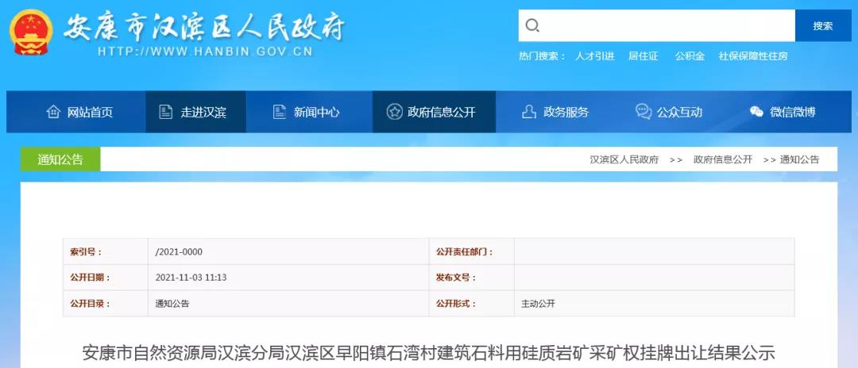Click the gear icon beside 政府信息公开
The width and height of the screenshot is (858, 368).
click(393, 112)
